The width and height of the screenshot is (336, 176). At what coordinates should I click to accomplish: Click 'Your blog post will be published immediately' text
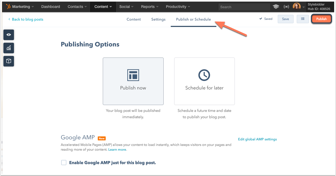[133, 114]
